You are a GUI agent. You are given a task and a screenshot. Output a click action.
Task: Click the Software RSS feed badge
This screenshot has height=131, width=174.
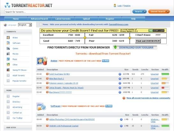109,106
